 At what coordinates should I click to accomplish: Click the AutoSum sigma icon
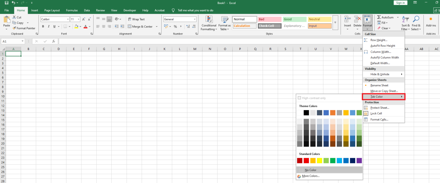click(x=379, y=17)
